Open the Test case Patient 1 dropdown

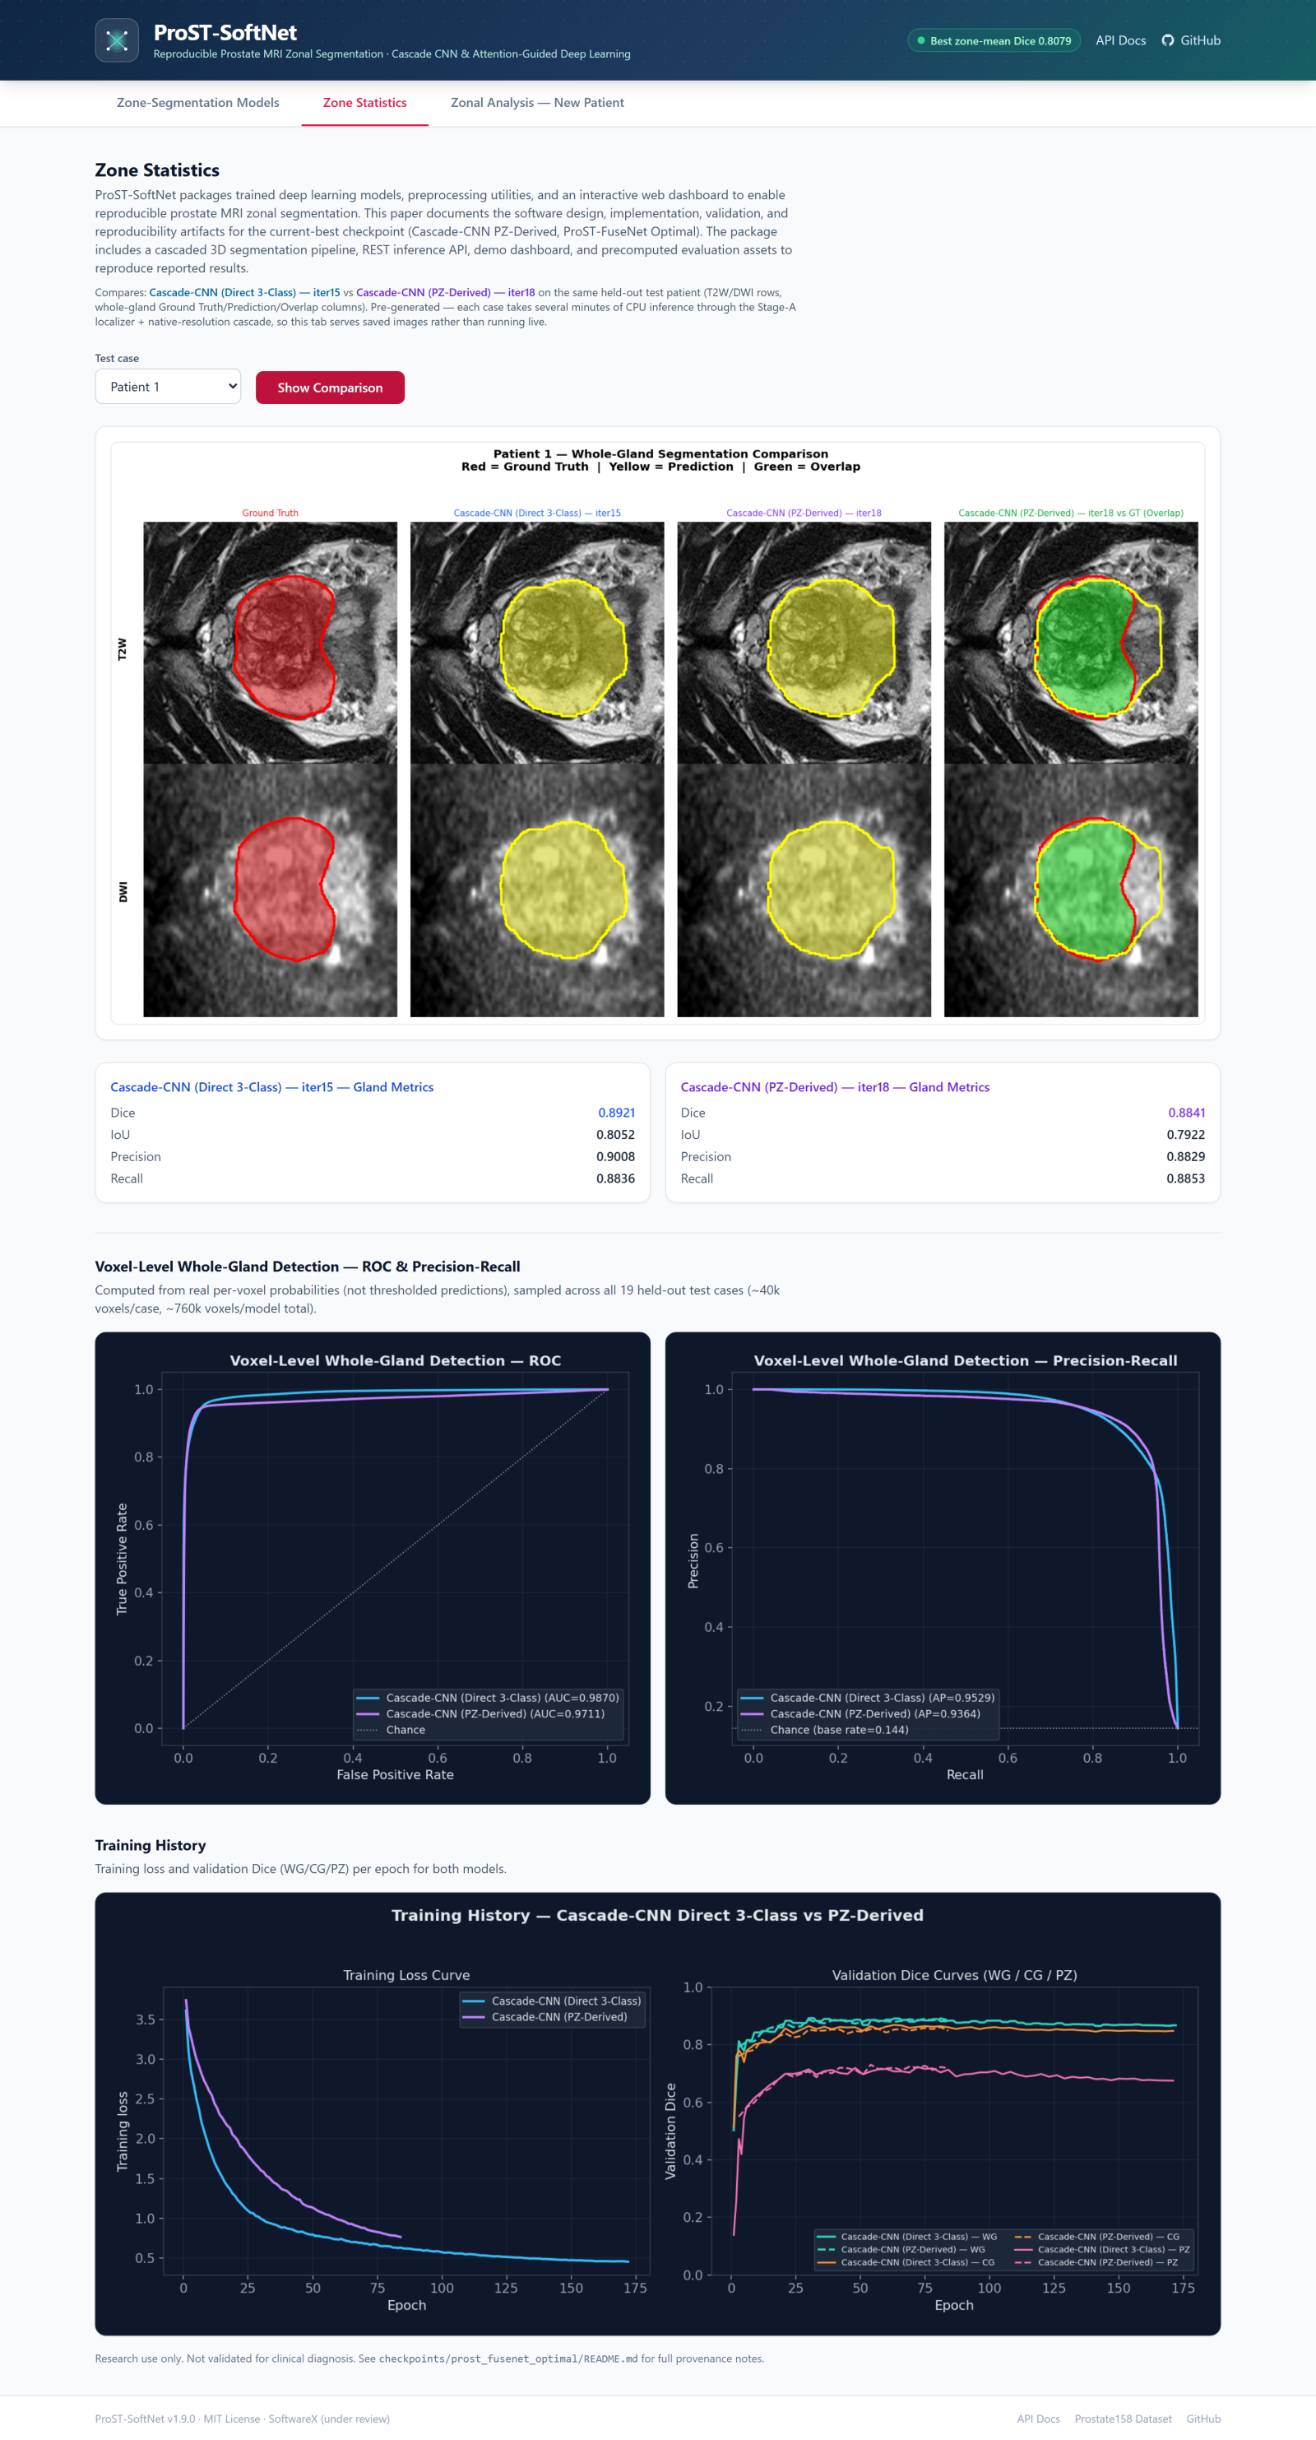point(168,387)
